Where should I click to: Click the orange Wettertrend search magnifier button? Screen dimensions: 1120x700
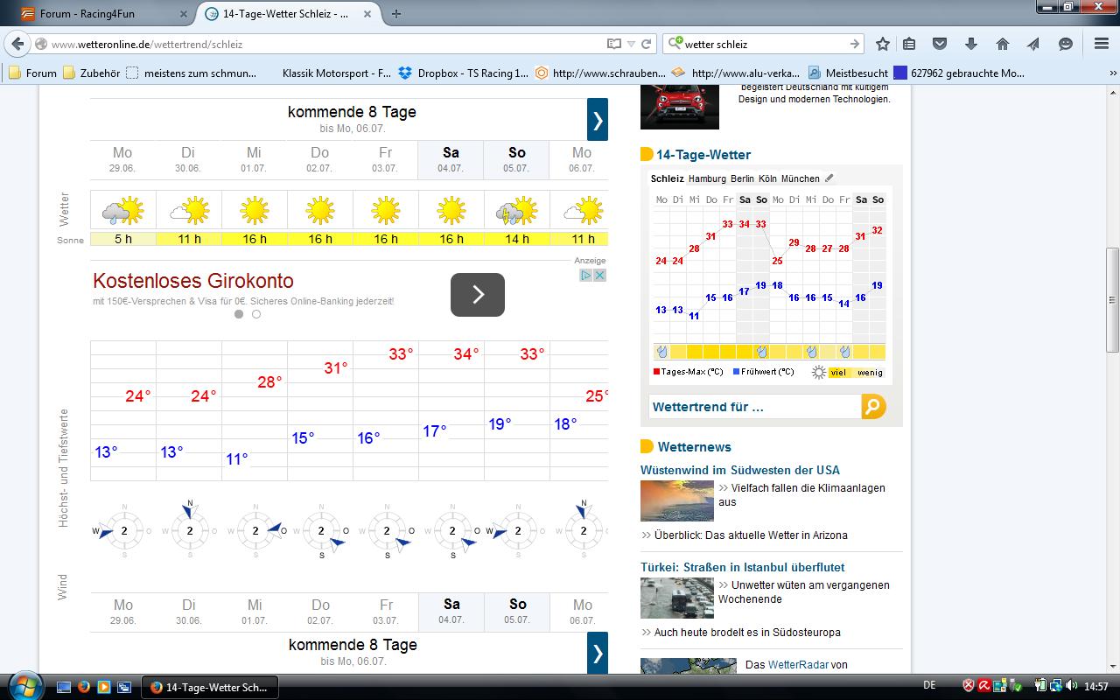click(873, 407)
